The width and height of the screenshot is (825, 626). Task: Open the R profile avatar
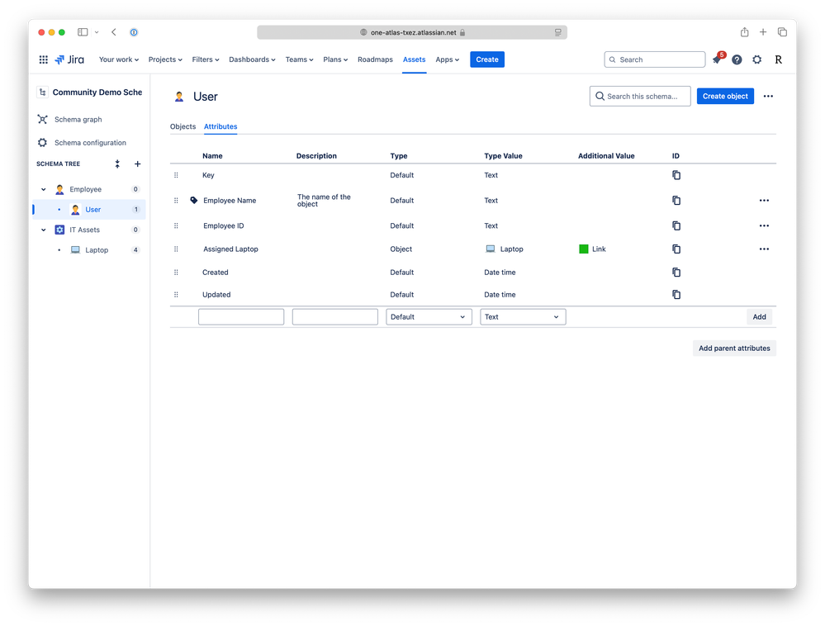point(778,59)
